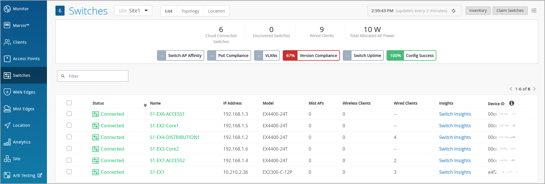545x184 pixels.
Task: Switch to the Location view tab
Action: [x=216, y=11]
